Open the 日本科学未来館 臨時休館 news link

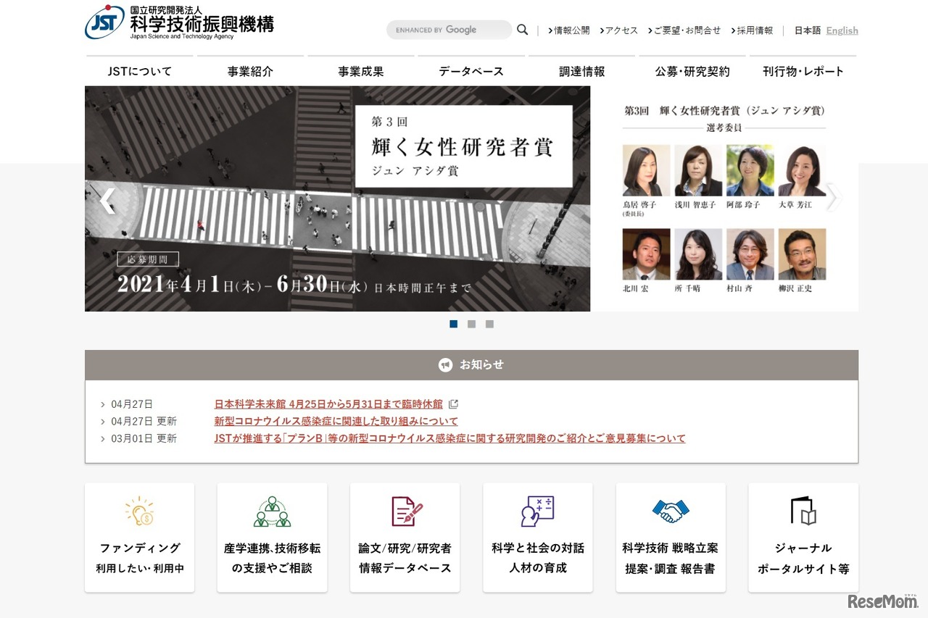point(328,404)
